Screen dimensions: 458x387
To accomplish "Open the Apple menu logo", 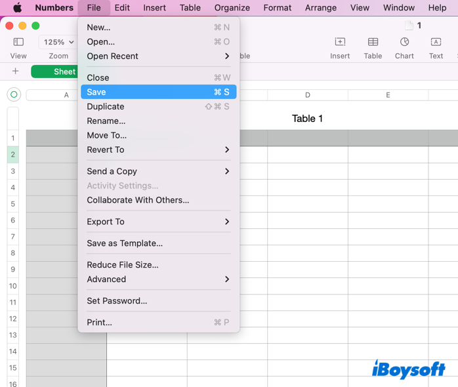I will pyautogui.click(x=18, y=8).
